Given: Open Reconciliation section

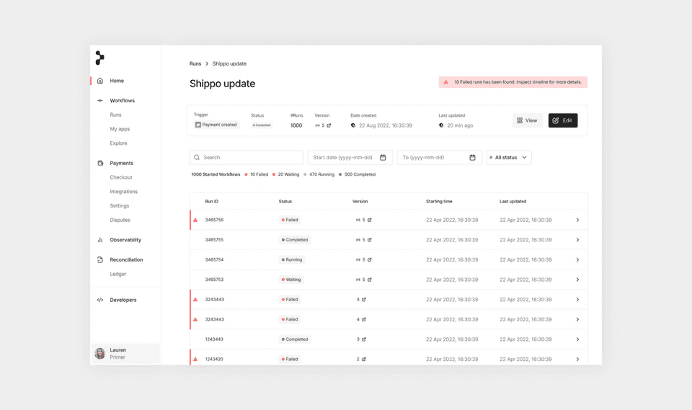Looking at the screenshot, I should click(126, 260).
